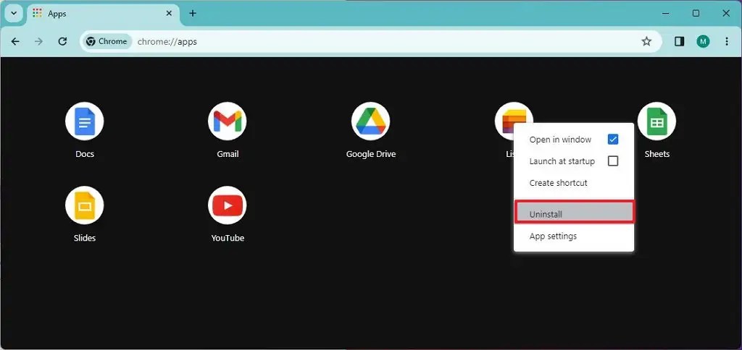Screen dimensions: 742x350
Task: Open App settings from context menu
Action: tap(574, 236)
